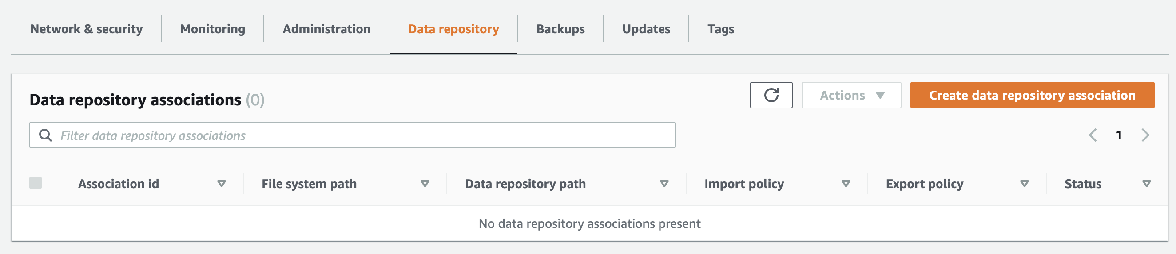This screenshot has height=254, width=1176.
Task: Click Create data repository association button
Action: pyautogui.click(x=1032, y=95)
